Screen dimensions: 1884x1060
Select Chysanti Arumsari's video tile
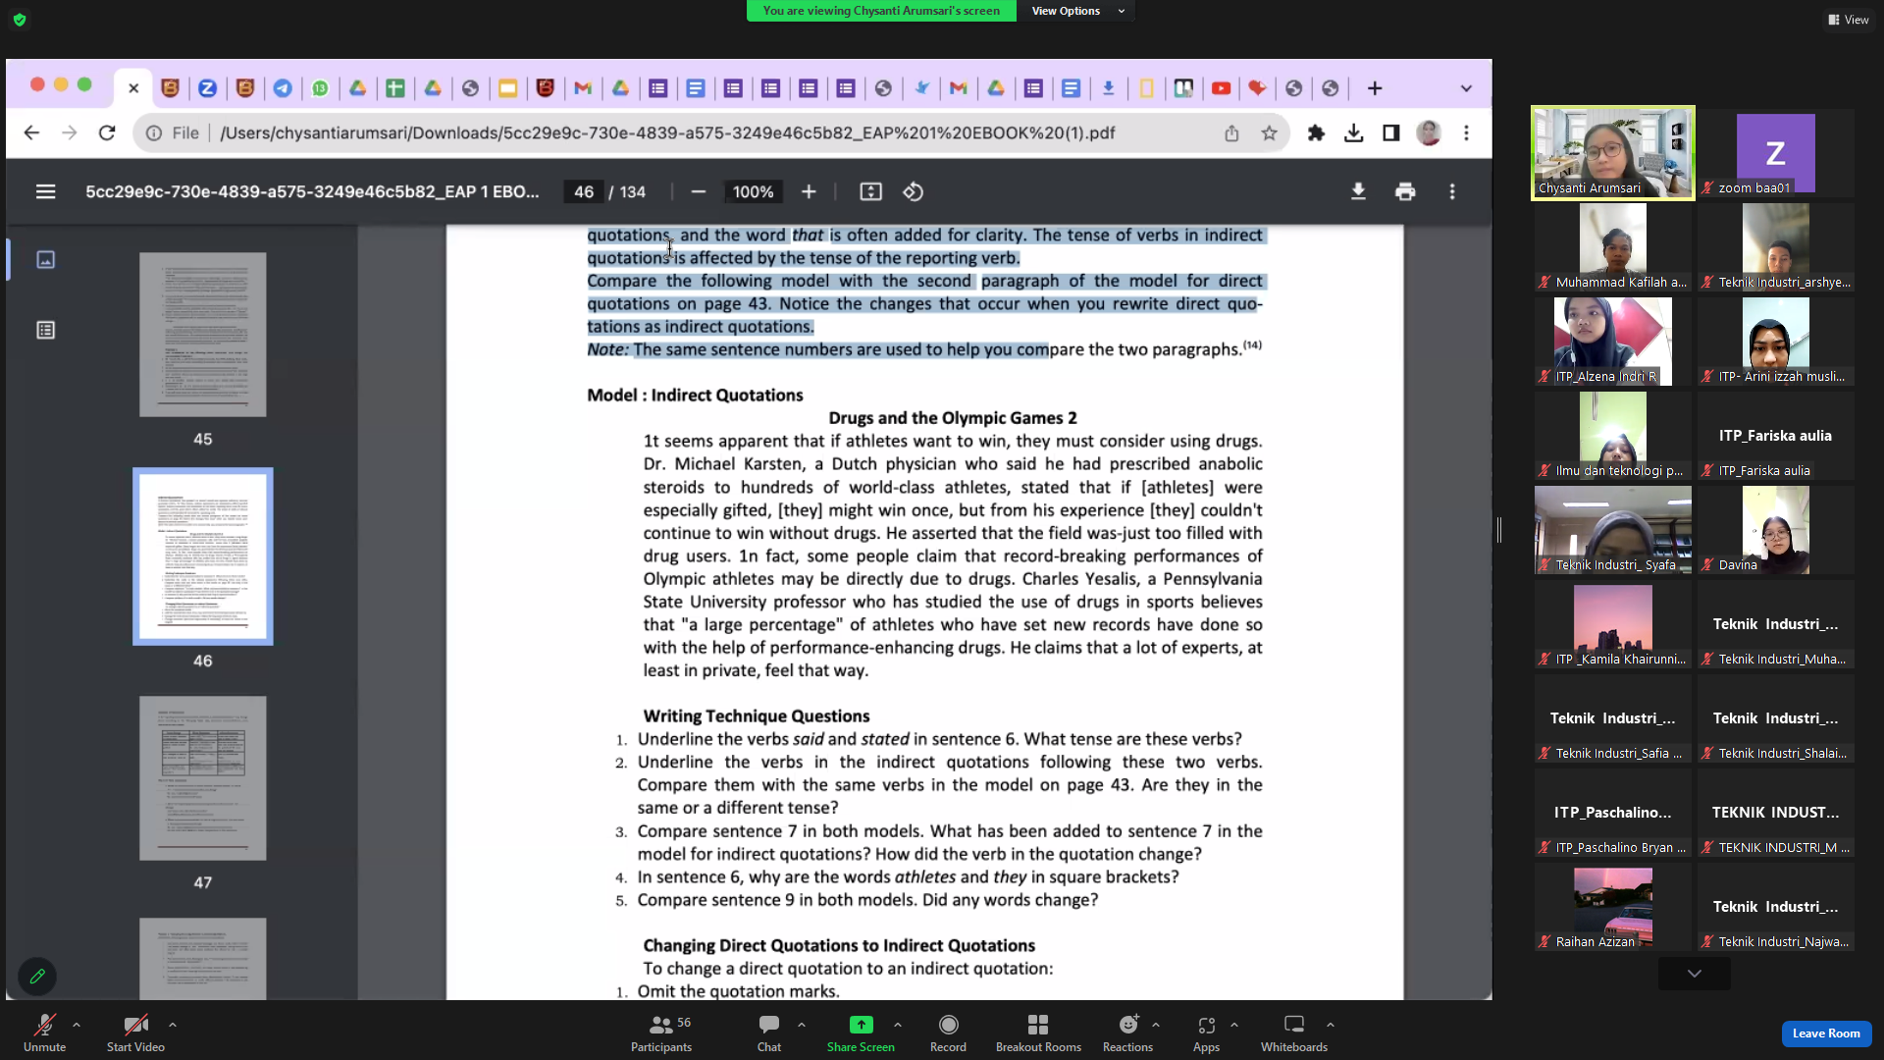coord(1612,153)
